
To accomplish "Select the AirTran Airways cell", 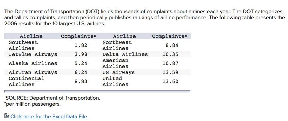I will (x=33, y=73).
